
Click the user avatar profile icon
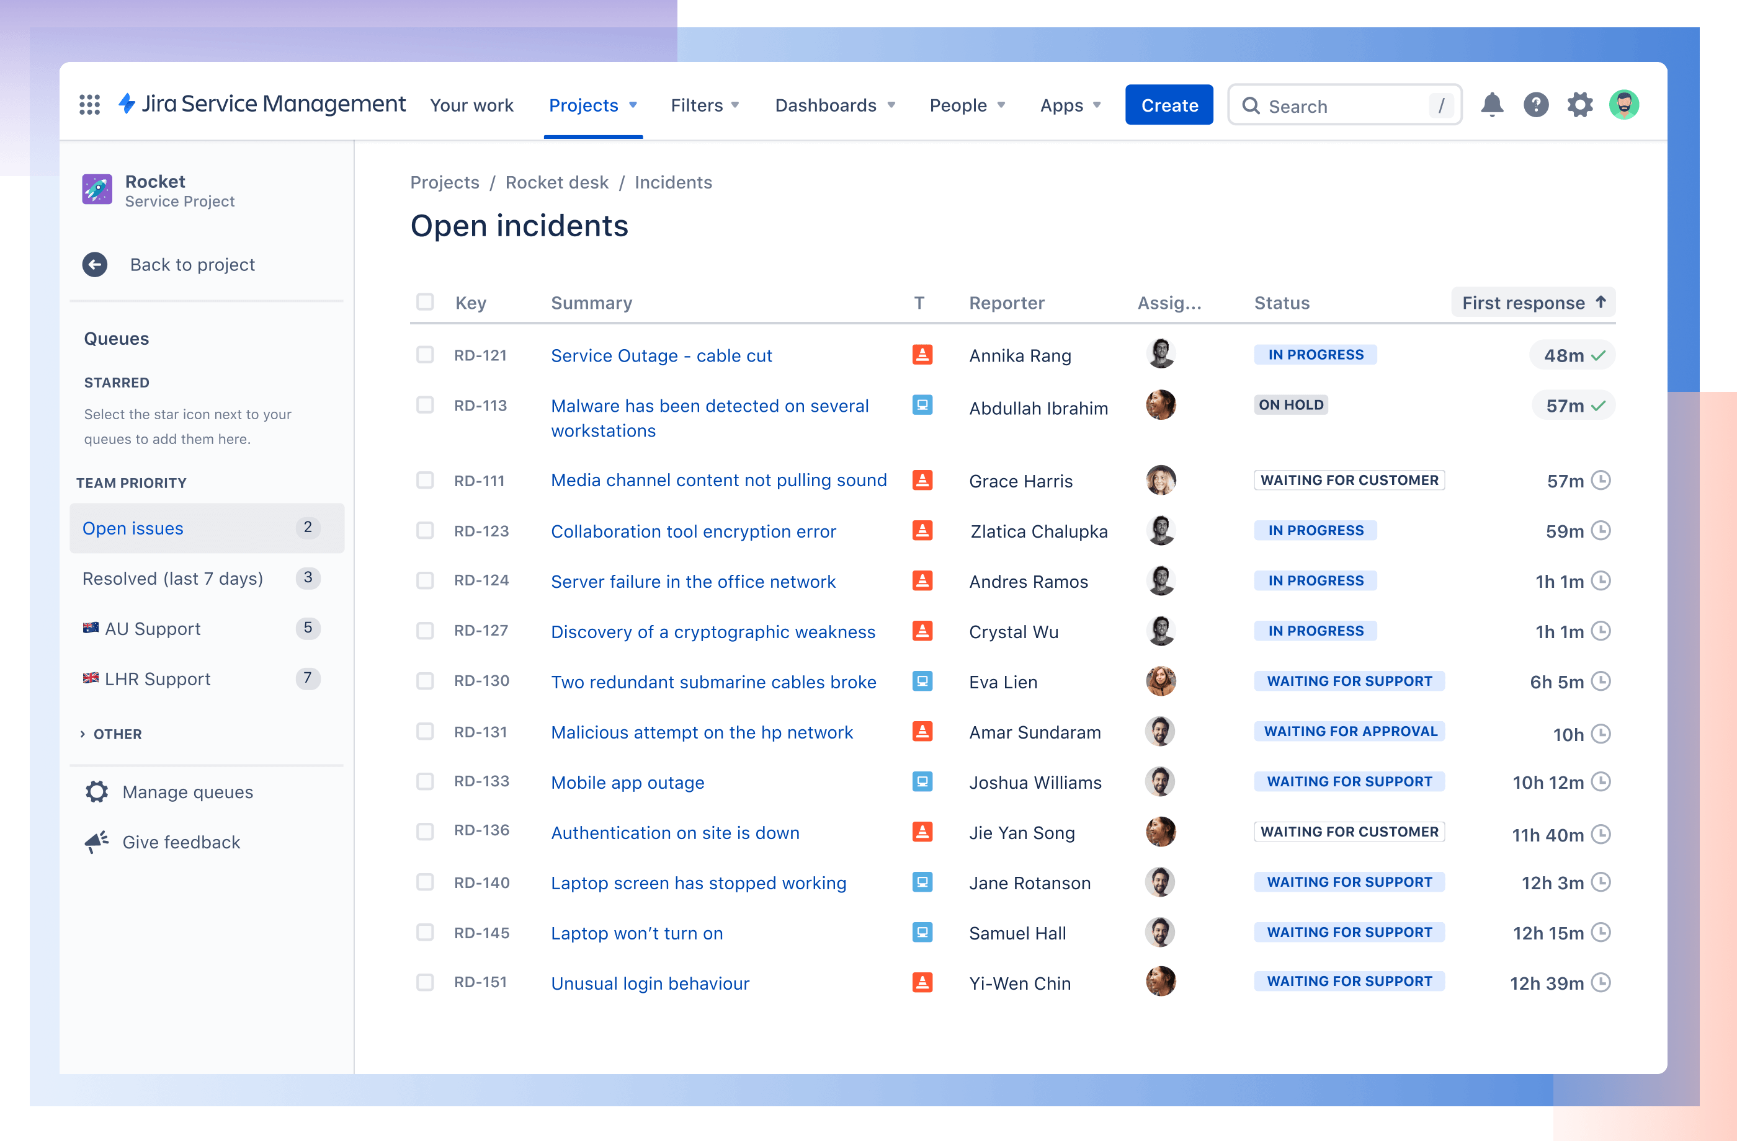(1625, 104)
